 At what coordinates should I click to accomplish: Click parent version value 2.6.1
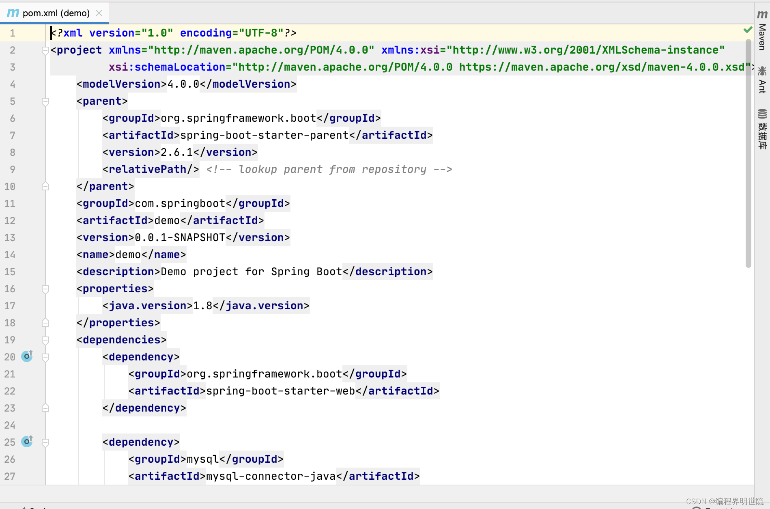tap(177, 152)
